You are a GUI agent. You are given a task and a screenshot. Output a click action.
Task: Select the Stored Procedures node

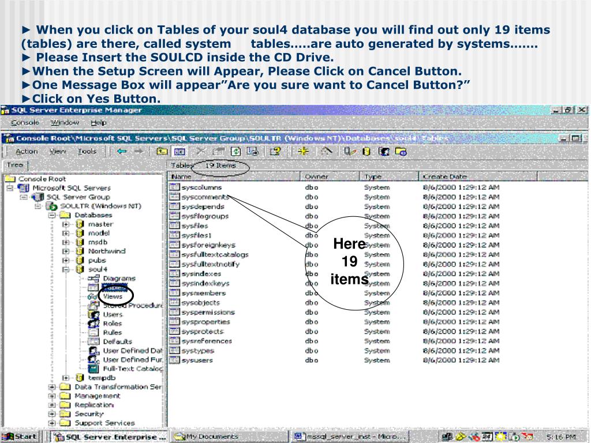click(x=133, y=306)
